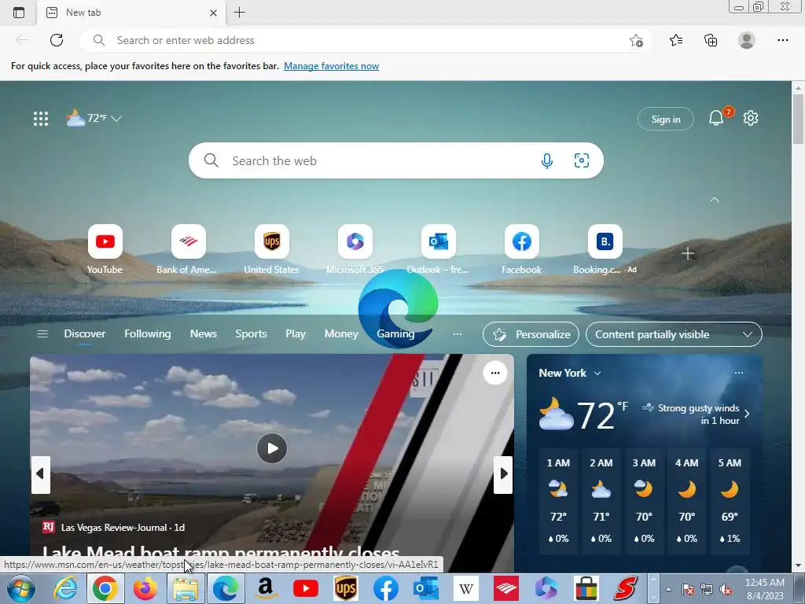Viewport: 805px width, 604px height.
Task: Open the feed hamburger menu icon
Action: tap(42, 334)
